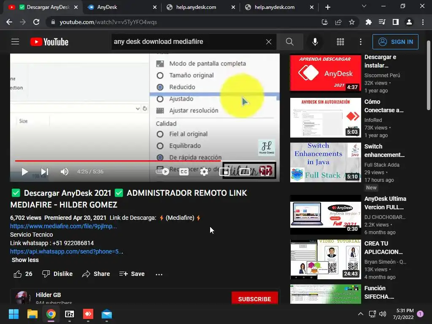Go back in browser history
This screenshot has height=324, width=432.
coord(9,22)
